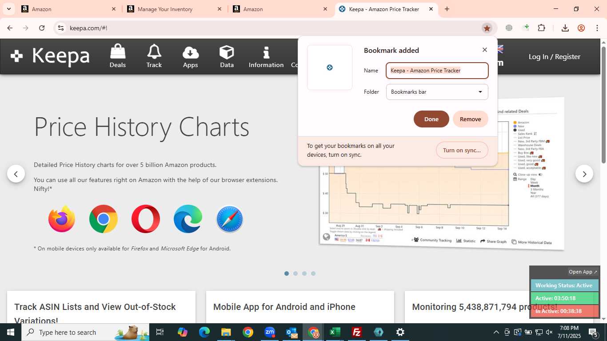The image size is (607, 341).
Task: Expand the Folder dropdown Bookmarks bar
Action: 437,92
